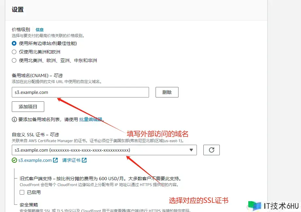Enable the 已启用 legacy client support checkbox
Image resolution: width=301 pixels, height=212 pixels.
(x=22, y=192)
